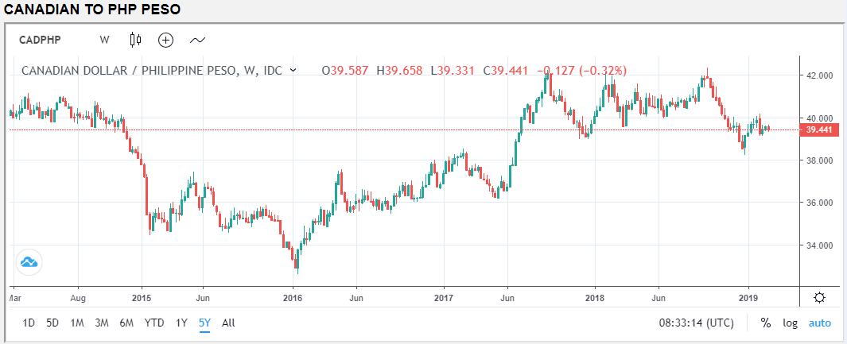Open the indicators wave icon
Screen dimensions: 847x344
[x=197, y=40]
